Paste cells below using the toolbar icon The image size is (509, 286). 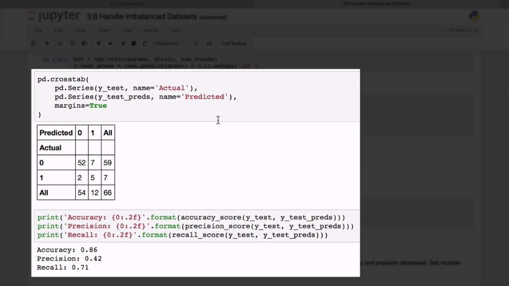[84, 43]
